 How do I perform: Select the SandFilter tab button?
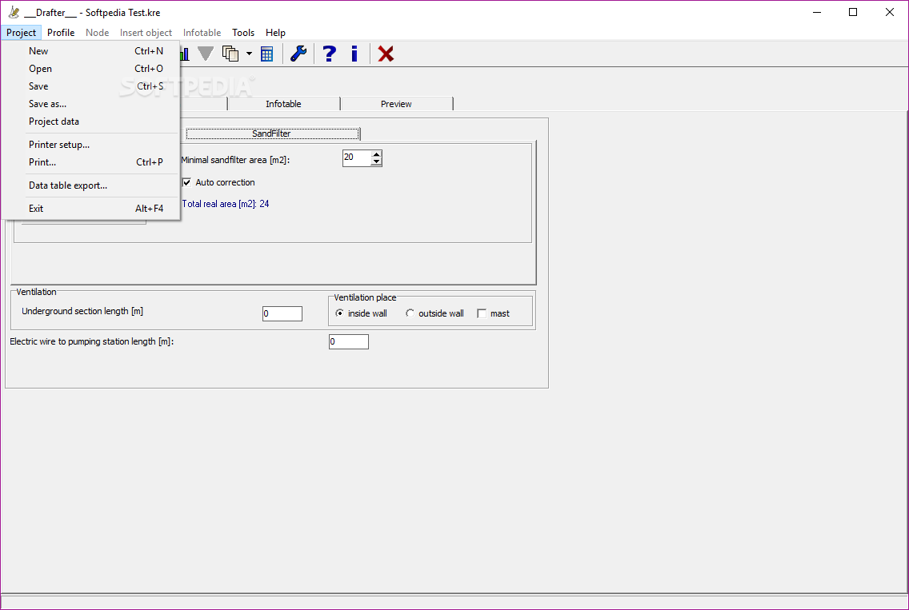pos(272,134)
